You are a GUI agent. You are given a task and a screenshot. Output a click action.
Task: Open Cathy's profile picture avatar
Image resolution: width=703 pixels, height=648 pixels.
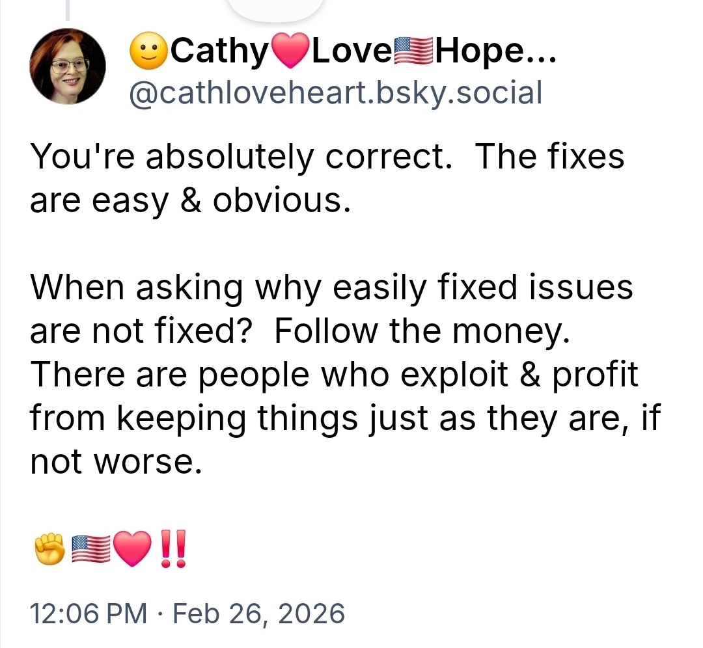(x=68, y=66)
